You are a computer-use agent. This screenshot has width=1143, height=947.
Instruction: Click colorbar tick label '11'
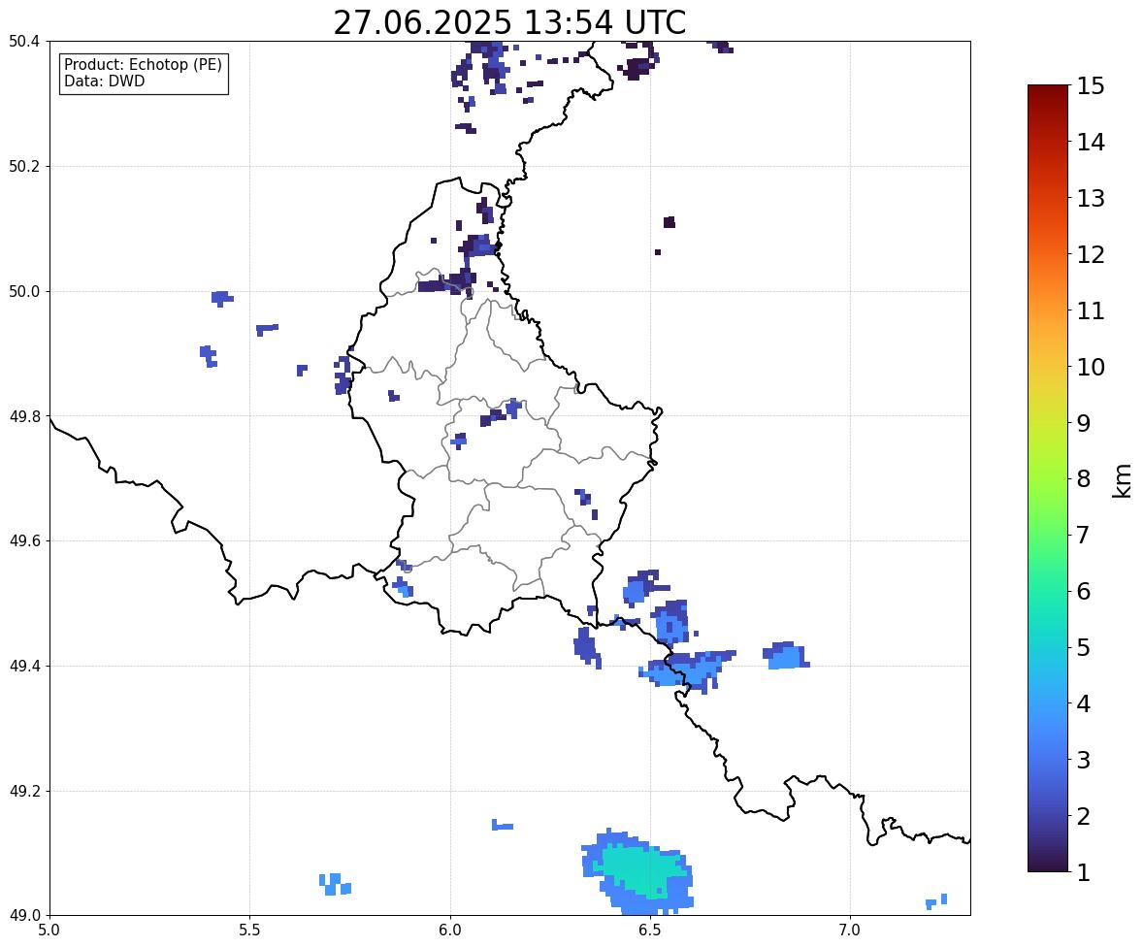tap(1091, 310)
